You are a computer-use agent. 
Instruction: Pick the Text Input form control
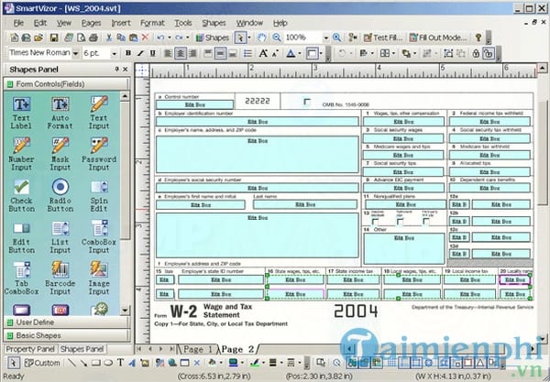click(99, 113)
